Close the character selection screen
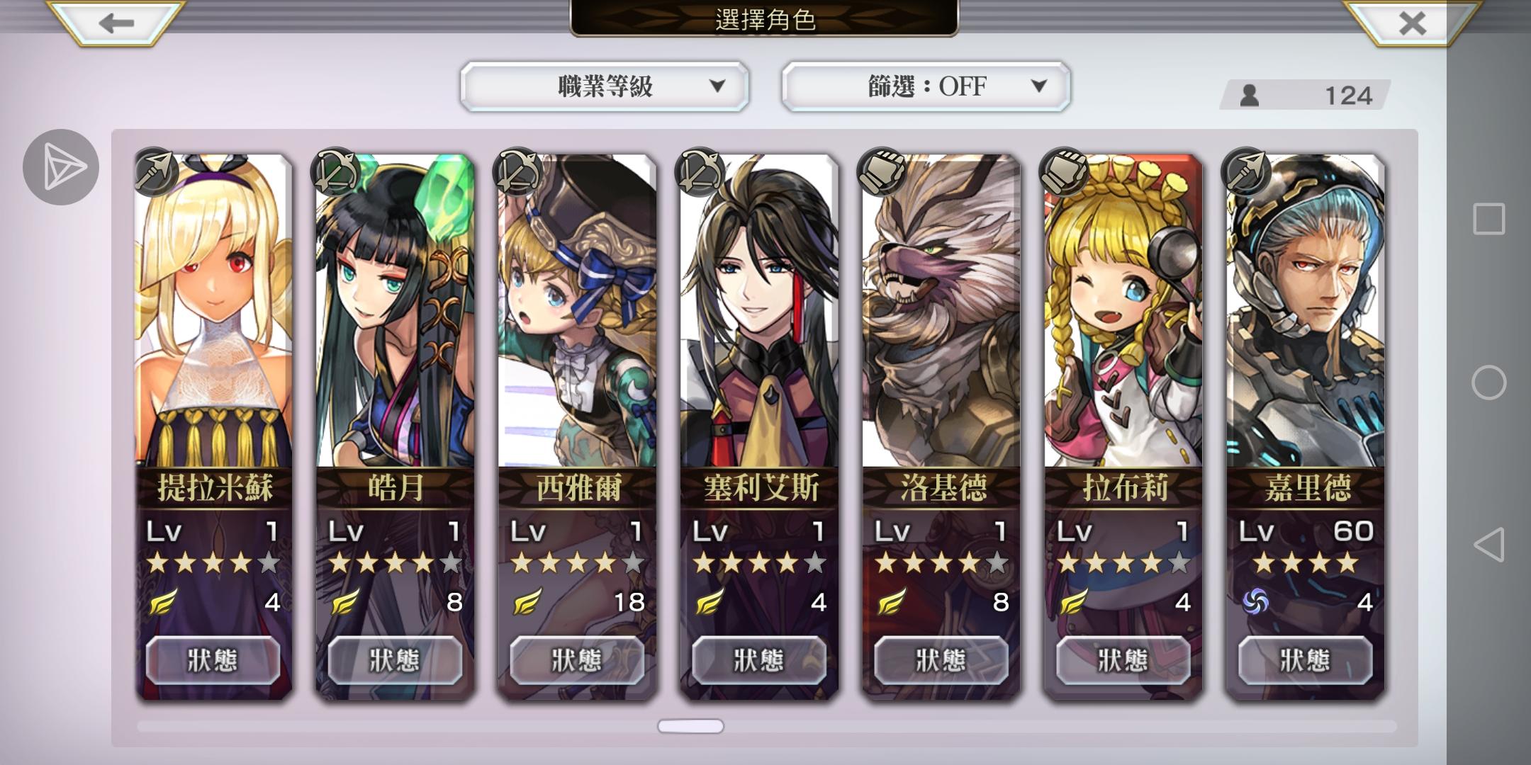This screenshot has width=1531, height=765. coord(1412,23)
